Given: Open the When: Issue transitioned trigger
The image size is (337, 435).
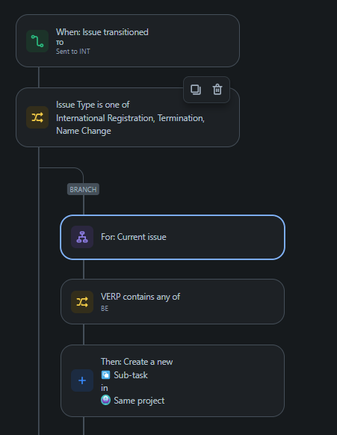Looking at the screenshot, I should coord(128,41).
